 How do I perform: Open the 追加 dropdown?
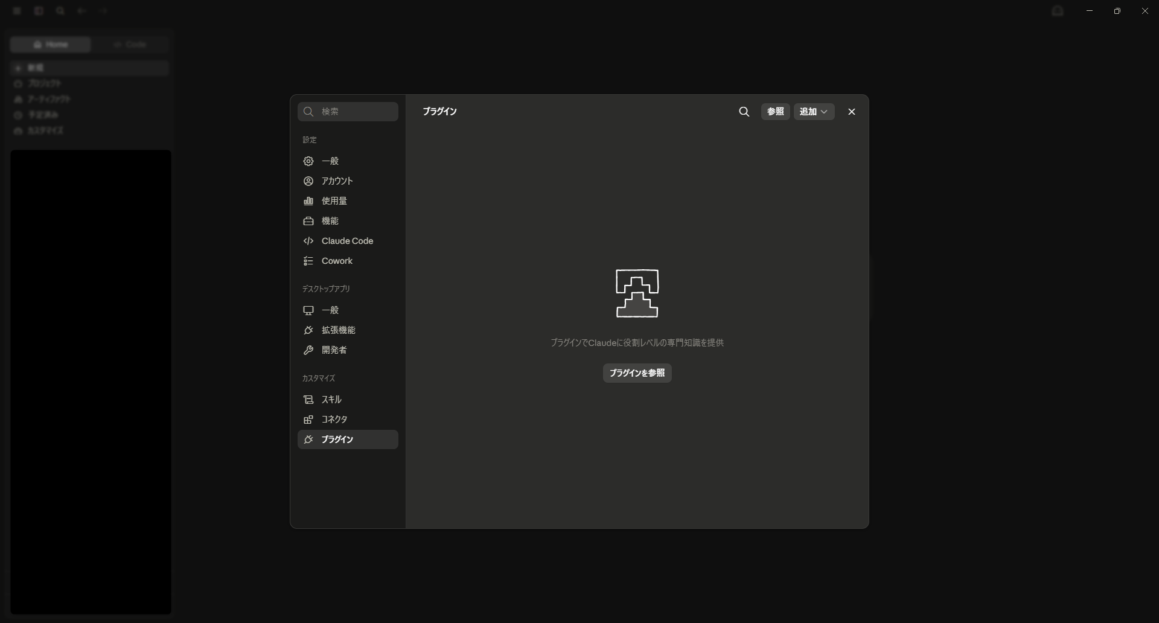point(814,112)
